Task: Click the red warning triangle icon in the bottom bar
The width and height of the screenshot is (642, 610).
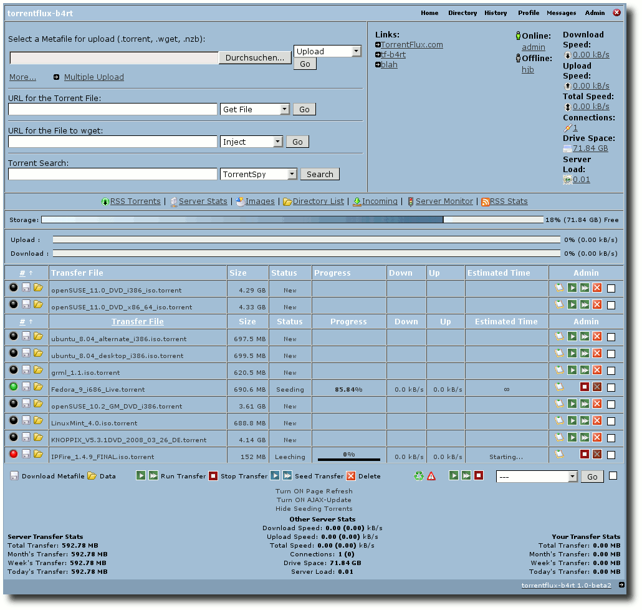Action: 431,476
